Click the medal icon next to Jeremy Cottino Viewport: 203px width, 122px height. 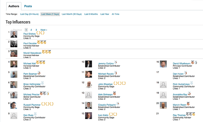pos(116,62)
